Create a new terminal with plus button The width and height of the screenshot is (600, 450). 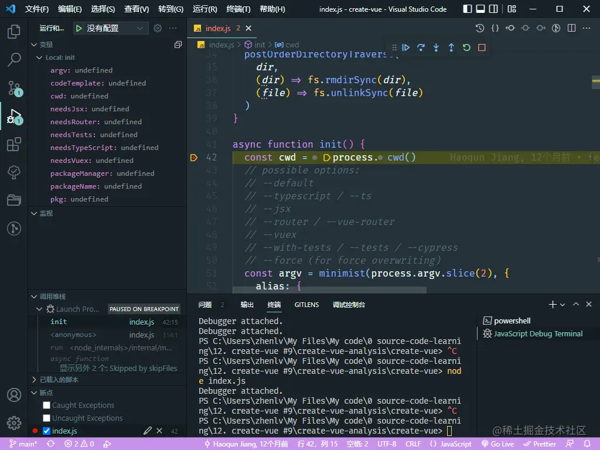(552, 305)
